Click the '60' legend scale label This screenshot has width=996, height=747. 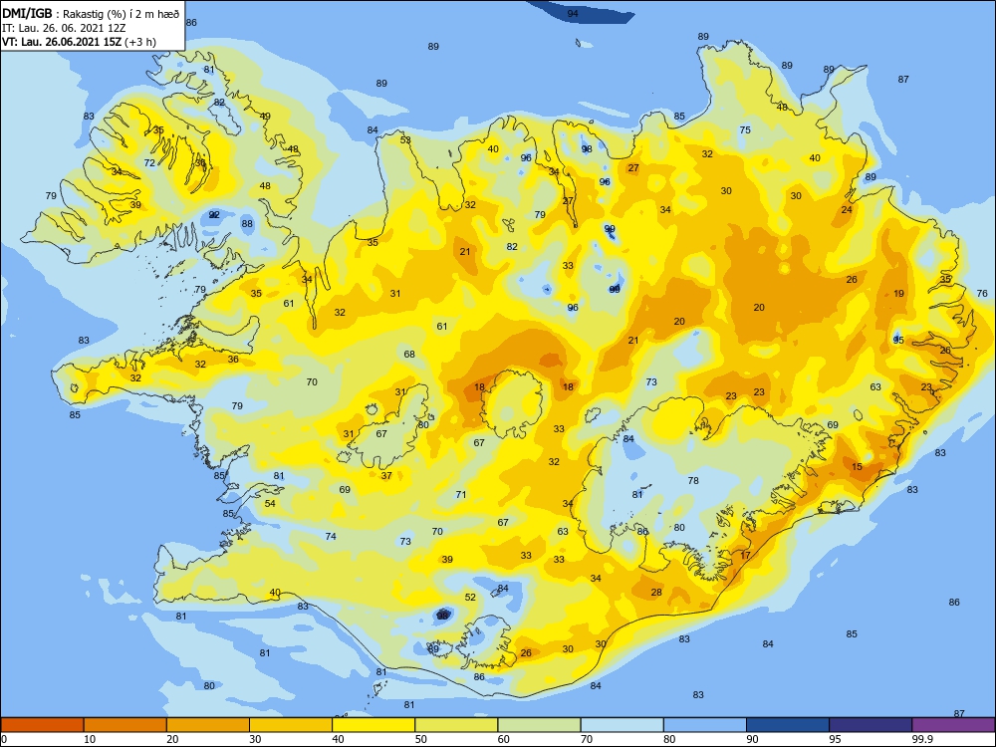click(504, 739)
